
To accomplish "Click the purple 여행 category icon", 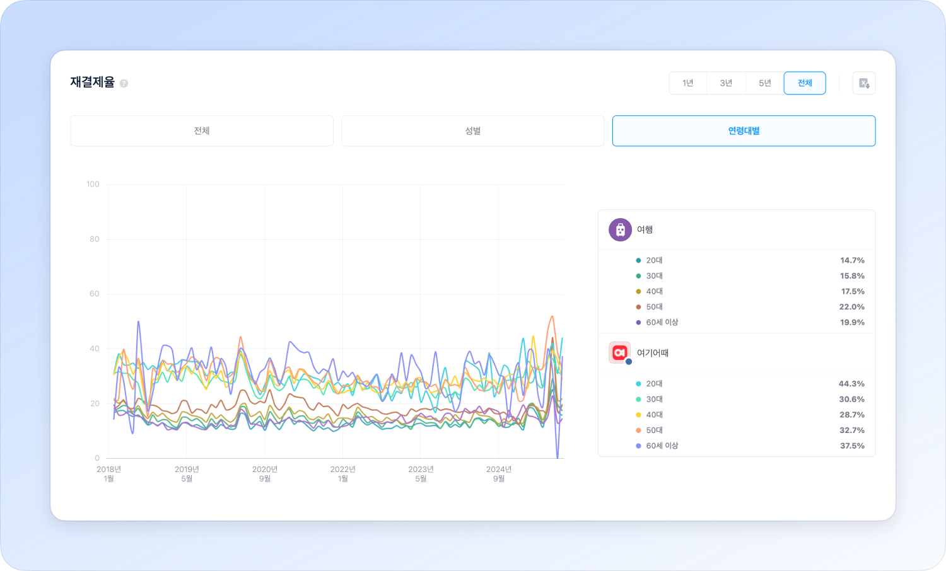I will (620, 230).
